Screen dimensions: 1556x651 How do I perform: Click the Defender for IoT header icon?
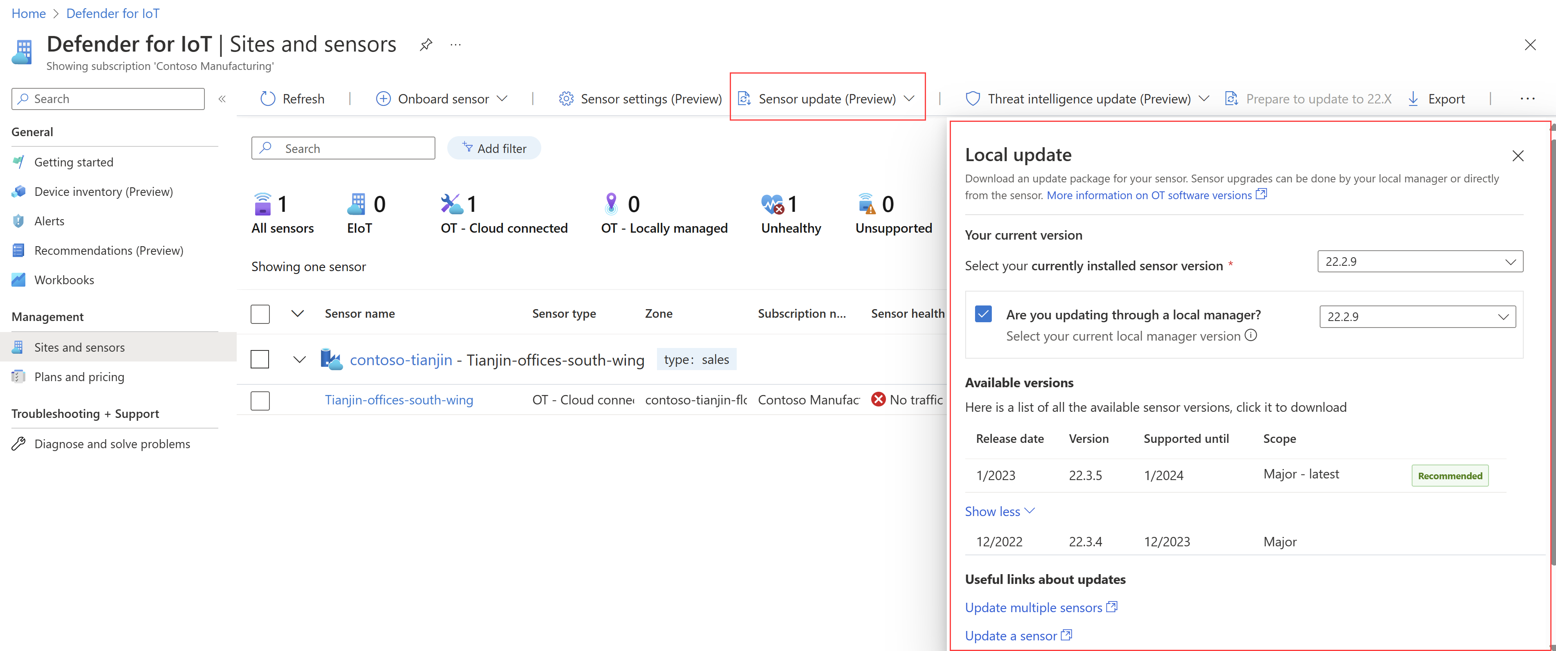point(22,52)
